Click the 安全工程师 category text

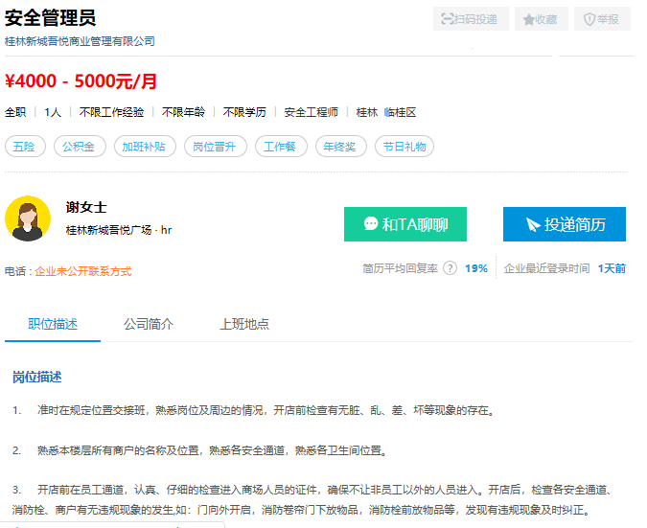(x=312, y=112)
